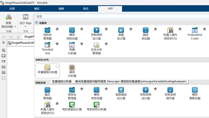
Task: Switch to the 仿真 tab
Action: click(x=12, y=9)
